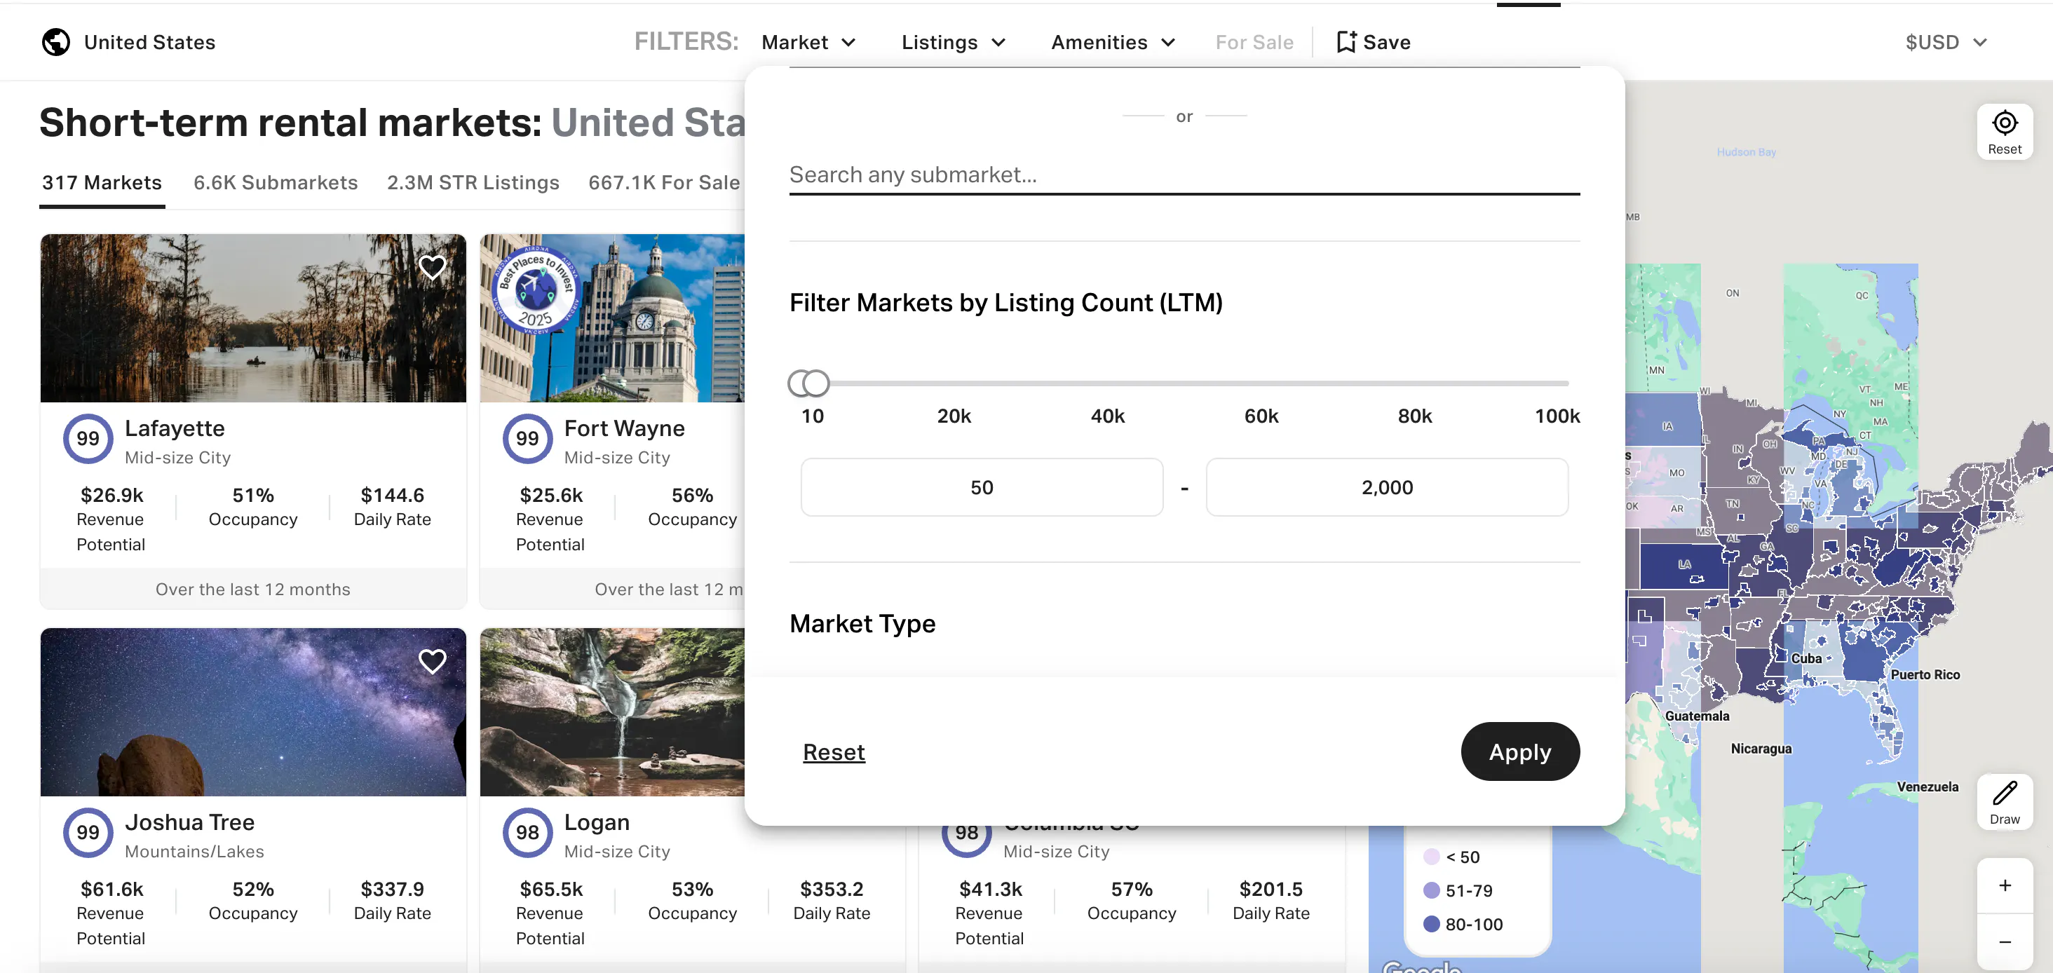Open the $USD currency dropdown
The image size is (2053, 973).
click(x=1946, y=42)
